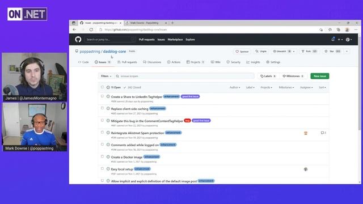Expand the Assignee filter dropdown
This screenshot has height=204, width=363.
pyautogui.click(x=306, y=87)
